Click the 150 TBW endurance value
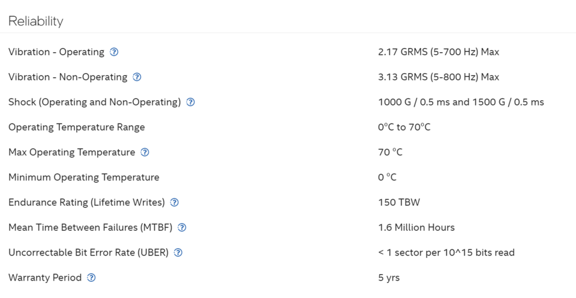 point(399,203)
